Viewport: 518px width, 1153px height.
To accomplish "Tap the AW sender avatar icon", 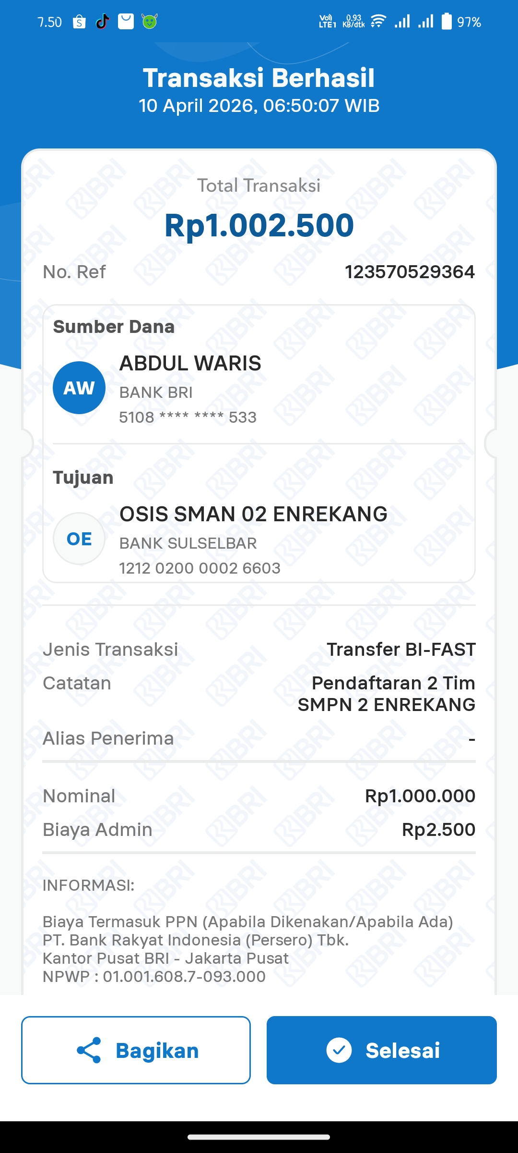I will click(x=79, y=388).
